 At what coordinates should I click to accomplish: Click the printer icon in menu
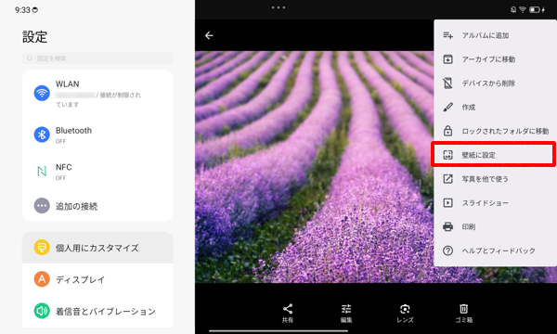(x=448, y=226)
